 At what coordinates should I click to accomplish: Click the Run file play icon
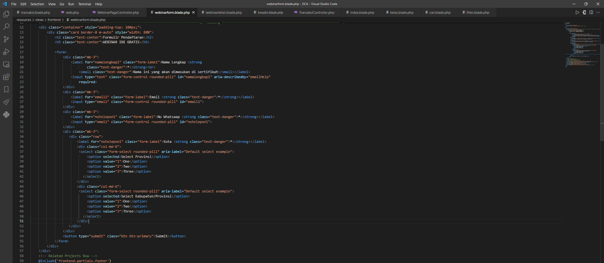pos(577,12)
